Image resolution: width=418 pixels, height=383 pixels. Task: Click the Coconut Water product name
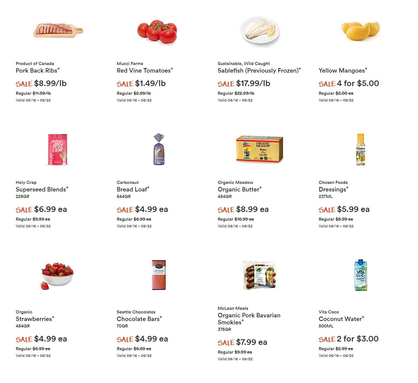340,319
